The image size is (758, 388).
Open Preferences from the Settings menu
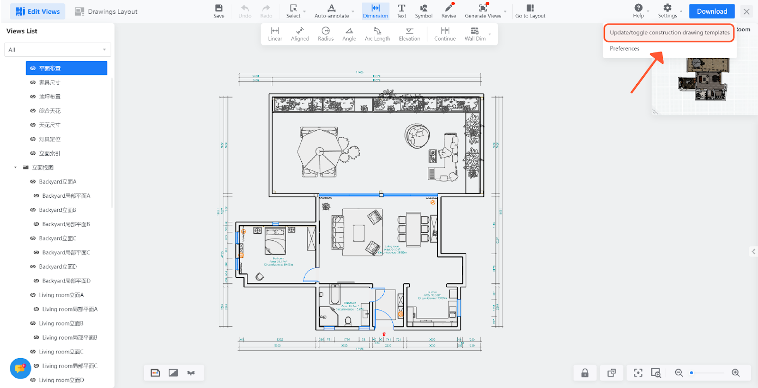pyautogui.click(x=624, y=49)
